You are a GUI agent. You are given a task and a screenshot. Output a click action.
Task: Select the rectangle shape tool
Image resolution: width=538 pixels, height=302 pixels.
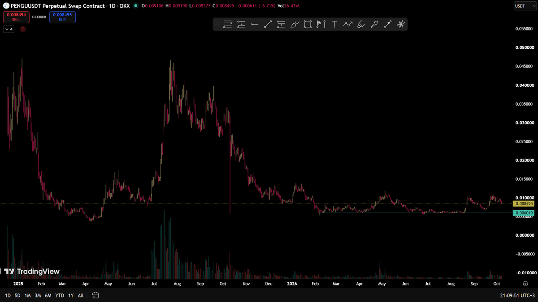[308, 24]
